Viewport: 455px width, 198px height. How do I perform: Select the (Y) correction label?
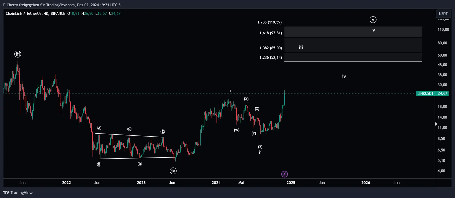[x=254, y=133]
